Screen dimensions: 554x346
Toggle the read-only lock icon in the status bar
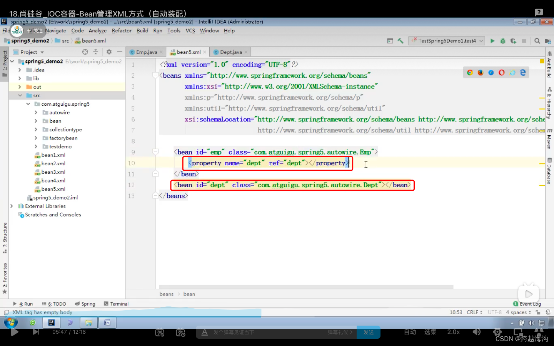coord(538,312)
